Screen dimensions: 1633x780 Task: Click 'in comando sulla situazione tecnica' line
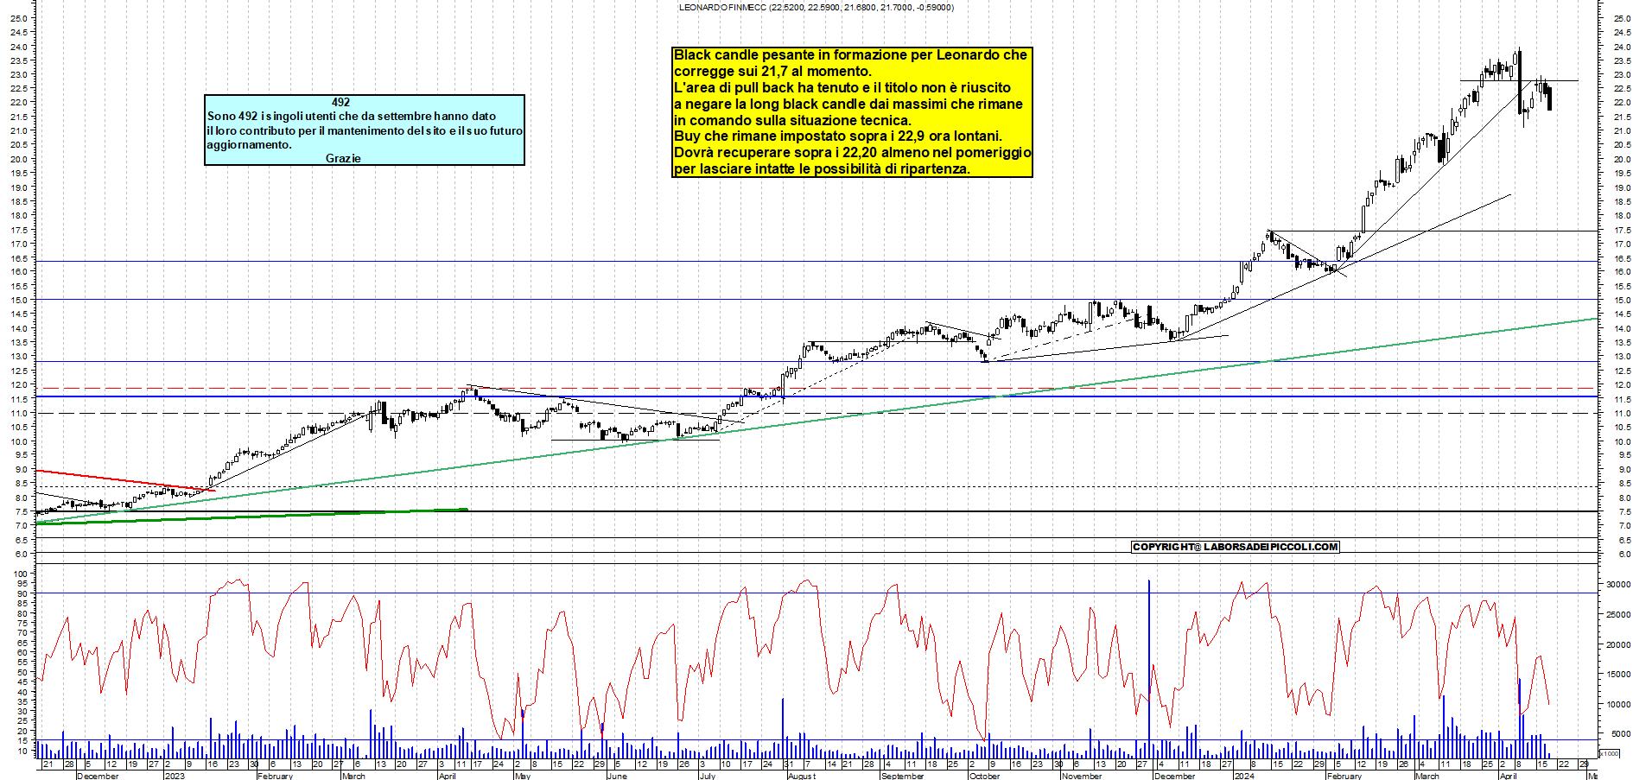tap(792, 120)
